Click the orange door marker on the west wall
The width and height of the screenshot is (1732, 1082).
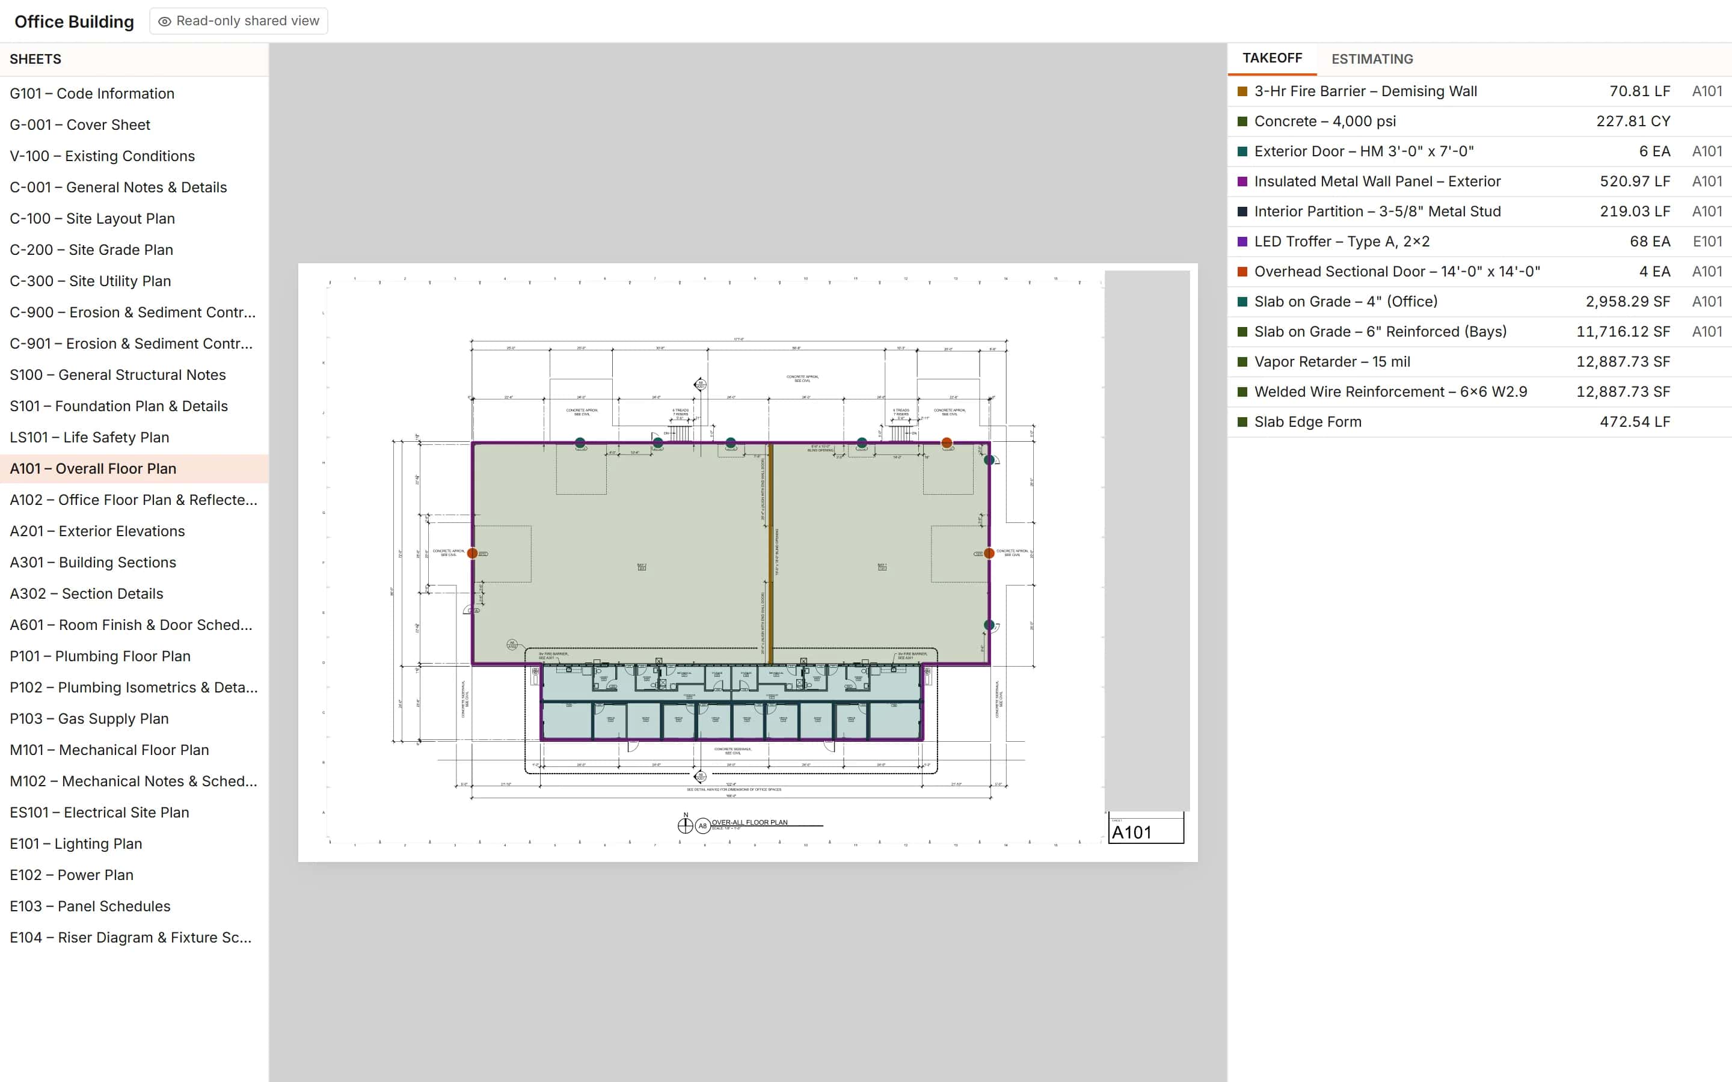[x=472, y=553]
